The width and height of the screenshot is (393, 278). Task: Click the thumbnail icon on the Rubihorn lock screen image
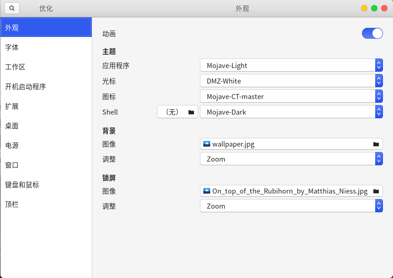click(x=206, y=191)
